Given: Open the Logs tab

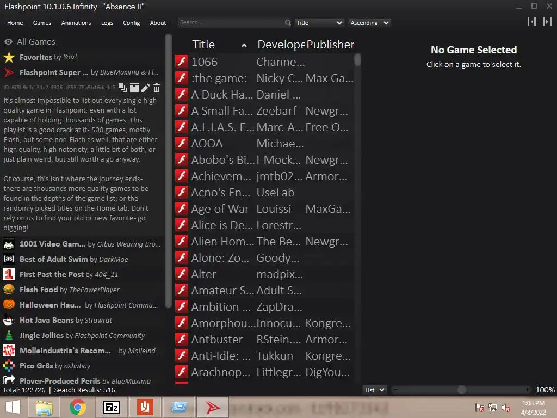Looking at the screenshot, I should point(107,23).
